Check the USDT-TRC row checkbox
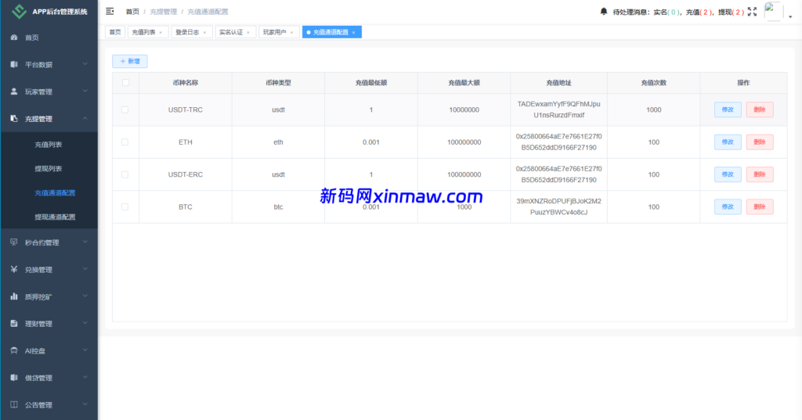Viewport: 802px width, 420px height. tap(125, 109)
